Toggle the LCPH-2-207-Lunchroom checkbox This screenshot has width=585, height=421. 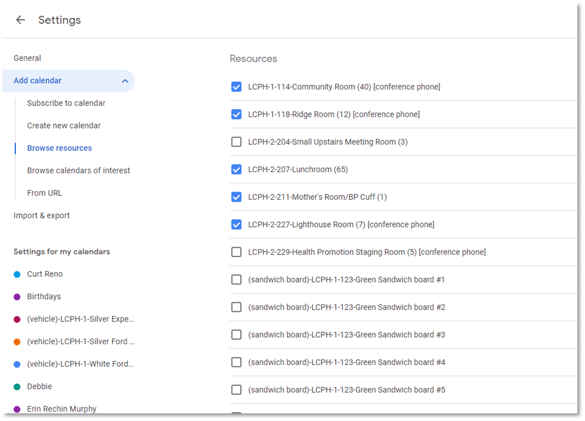click(236, 170)
